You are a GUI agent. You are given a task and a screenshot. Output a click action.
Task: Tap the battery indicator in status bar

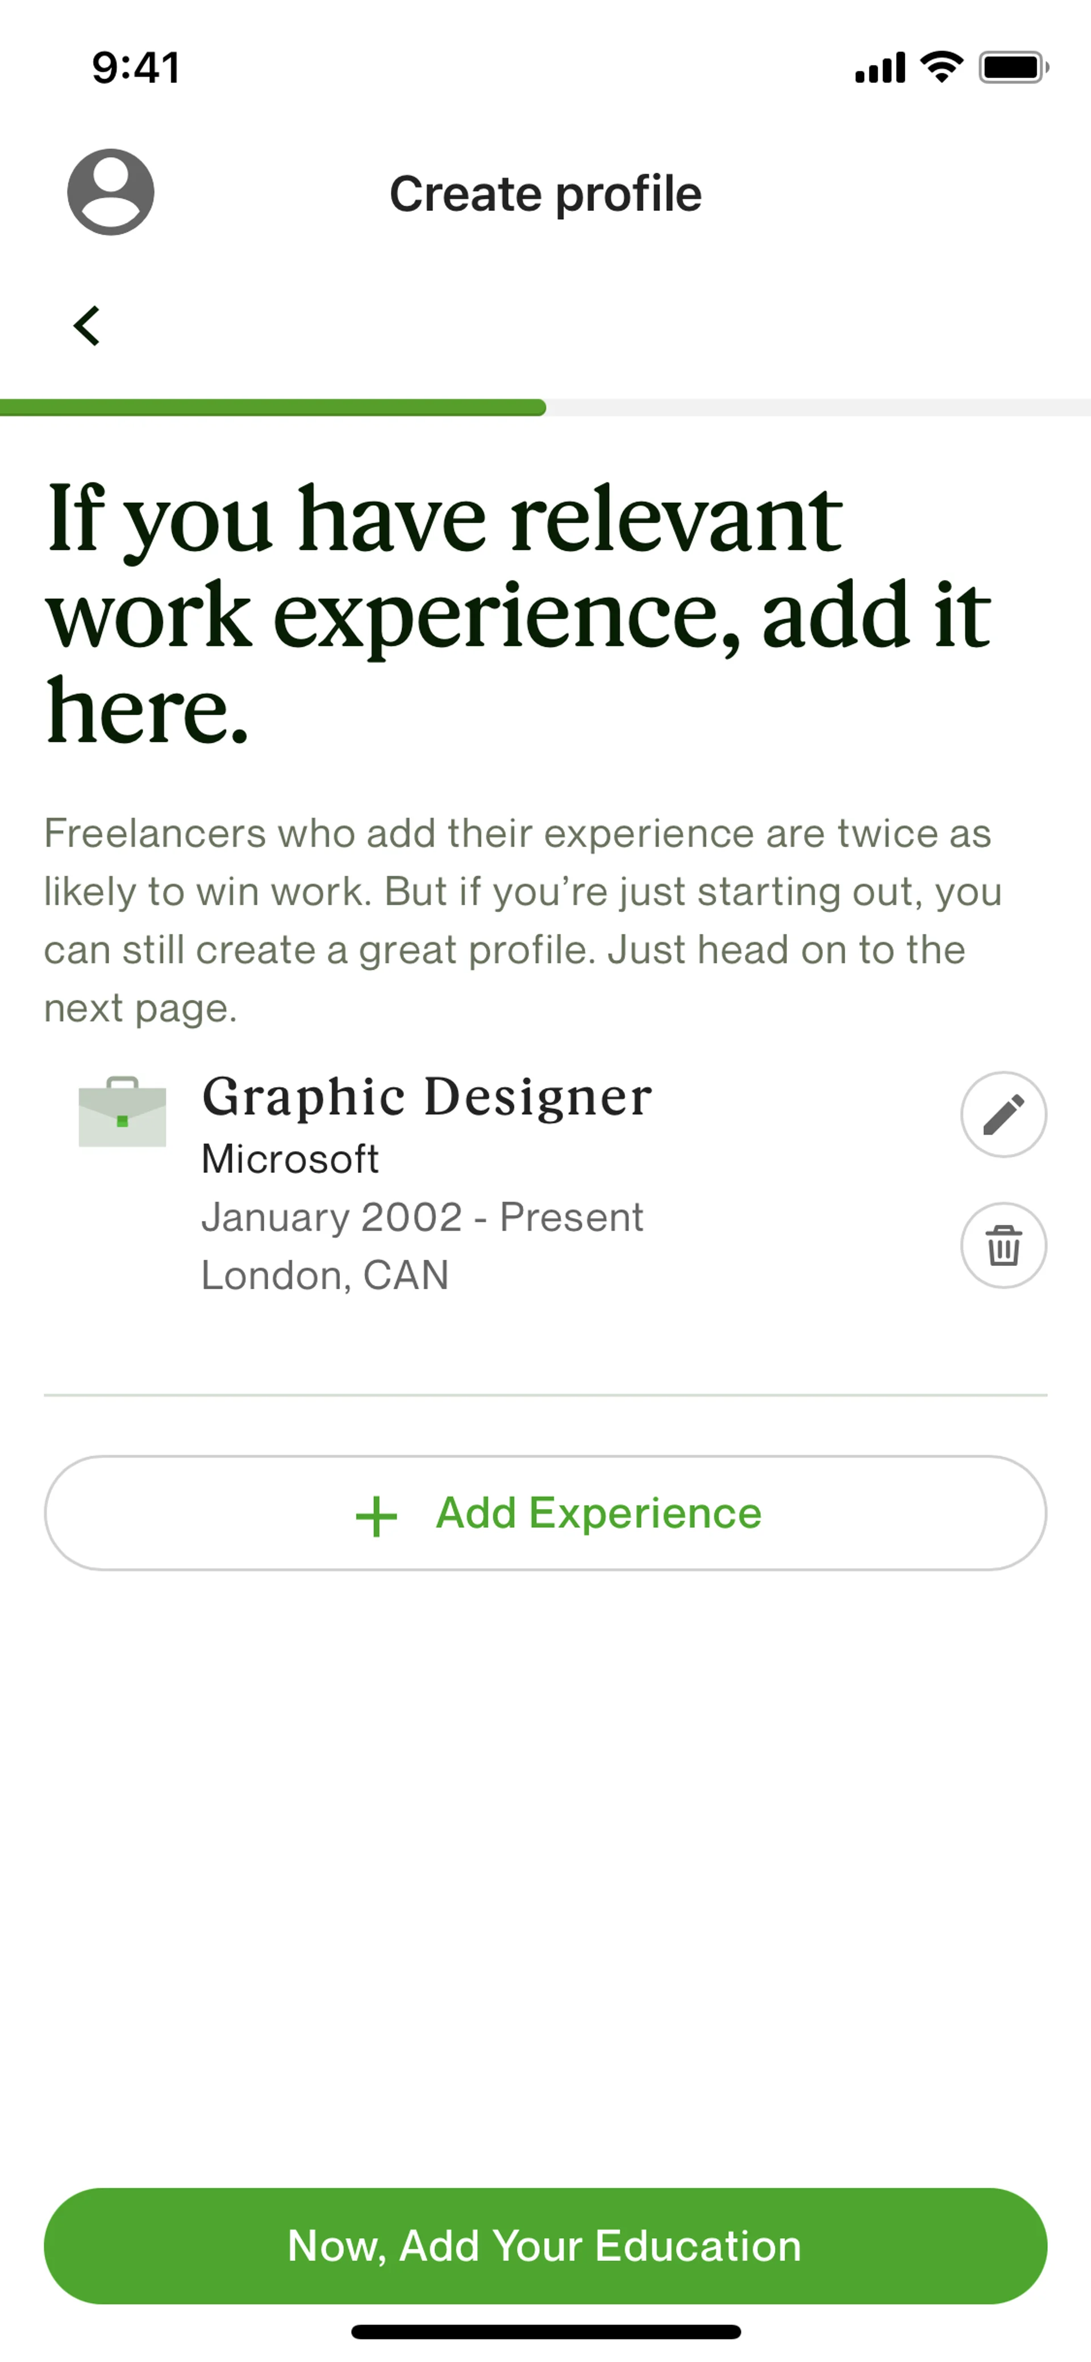tap(1013, 67)
